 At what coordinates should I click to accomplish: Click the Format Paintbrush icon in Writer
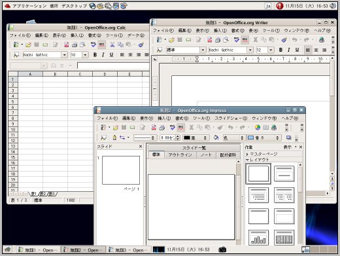click(284, 40)
